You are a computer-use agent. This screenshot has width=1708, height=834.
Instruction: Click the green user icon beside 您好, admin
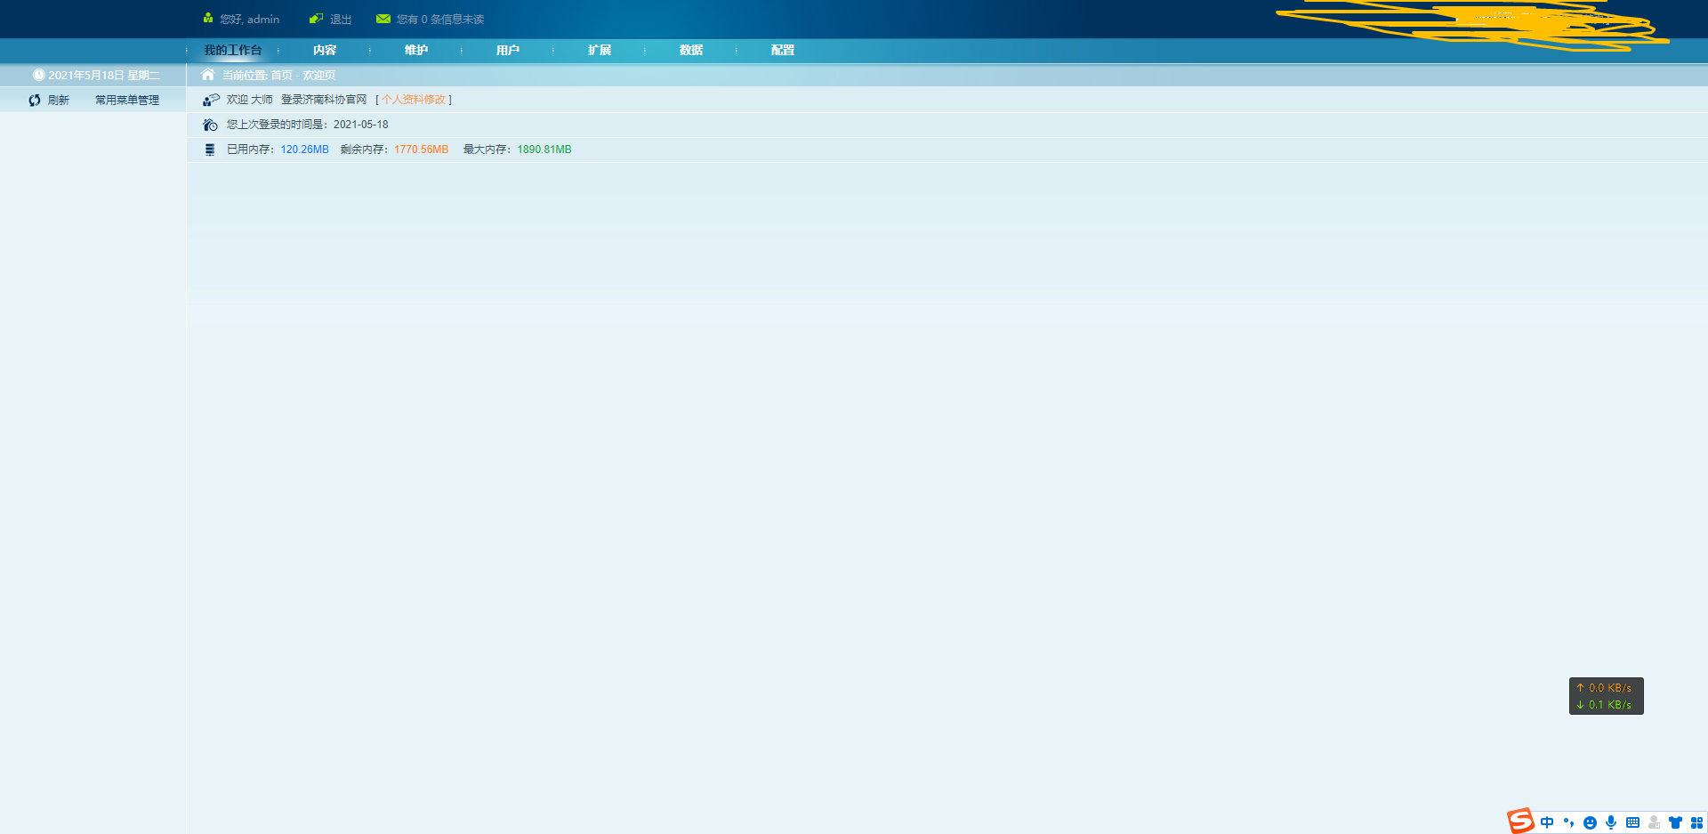(x=208, y=18)
